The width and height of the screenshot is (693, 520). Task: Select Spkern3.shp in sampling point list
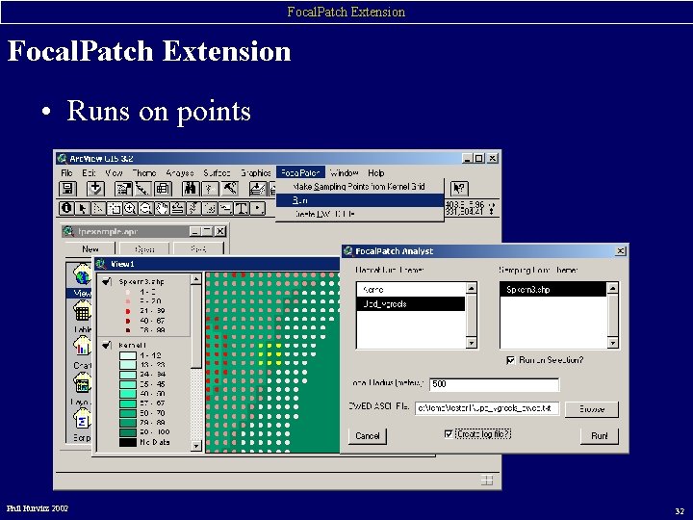(553, 290)
